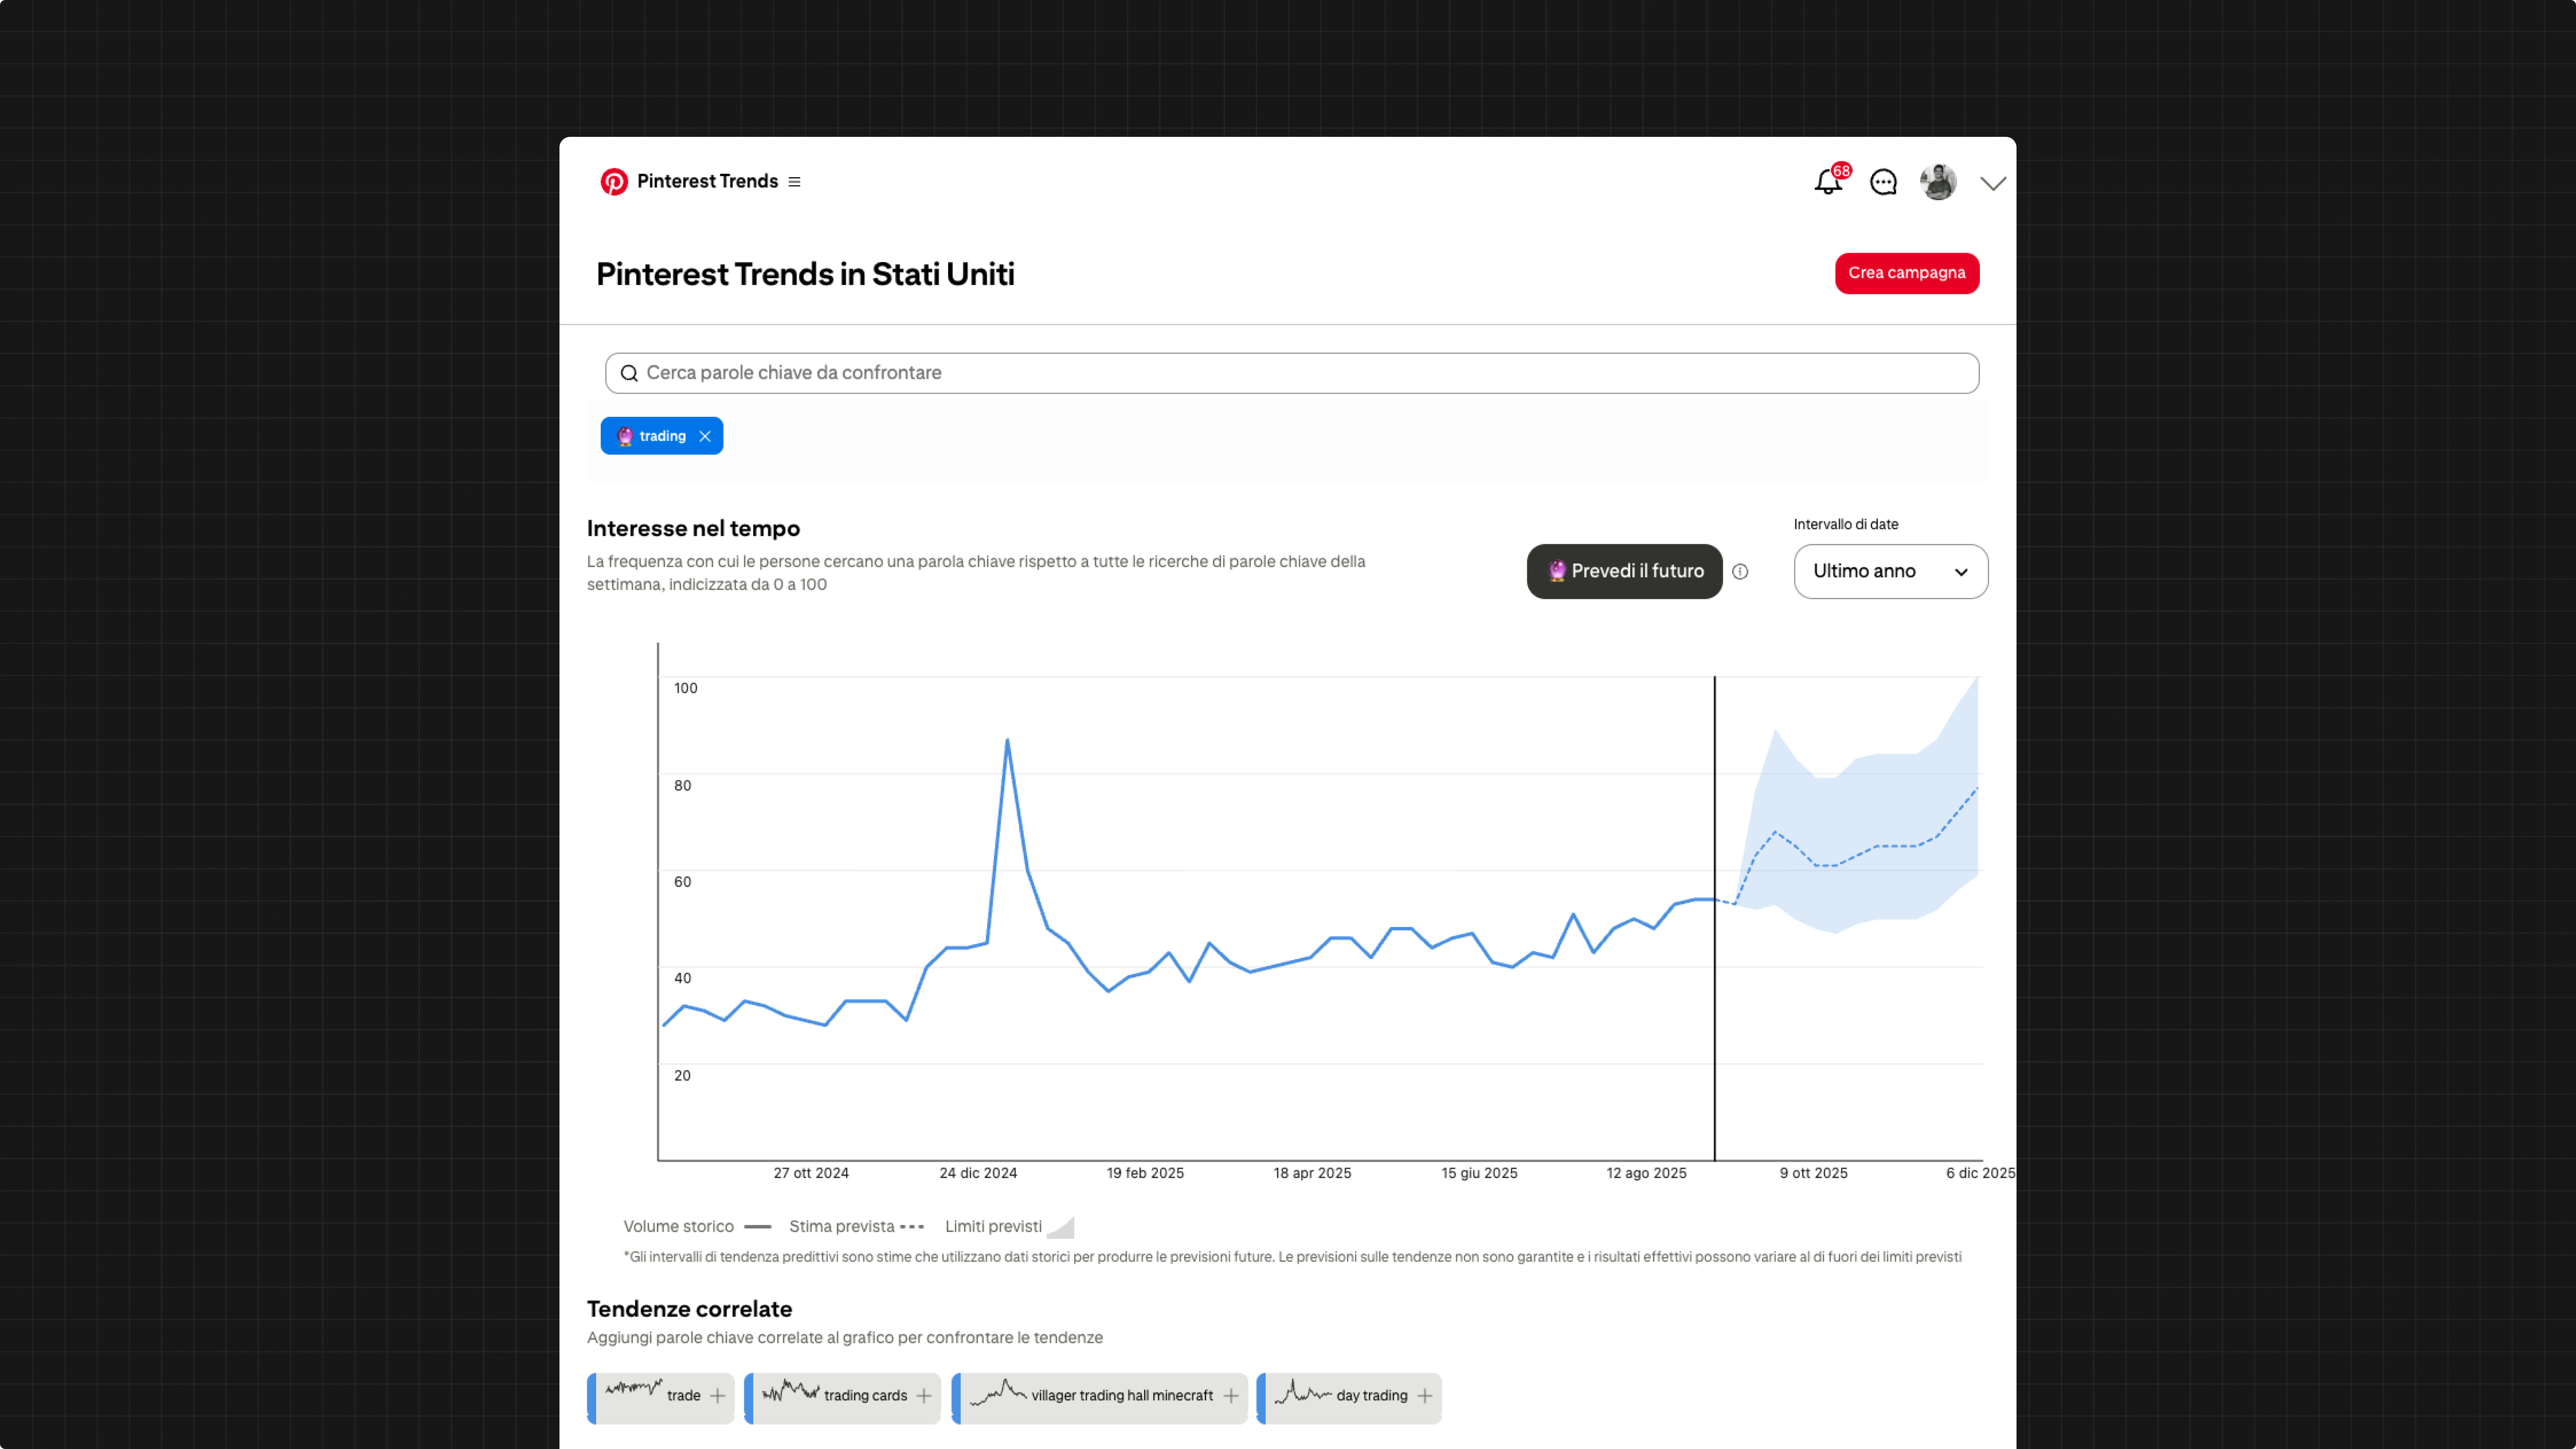Add related trend trade via plus icon
This screenshot has width=2576, height=1449.
717,1396
